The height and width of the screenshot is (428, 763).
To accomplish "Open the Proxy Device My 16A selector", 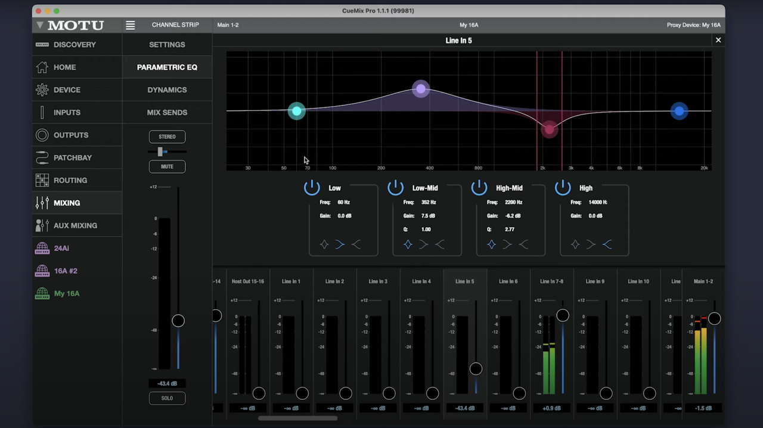I will pyautogui.click(x=693, y=25).
